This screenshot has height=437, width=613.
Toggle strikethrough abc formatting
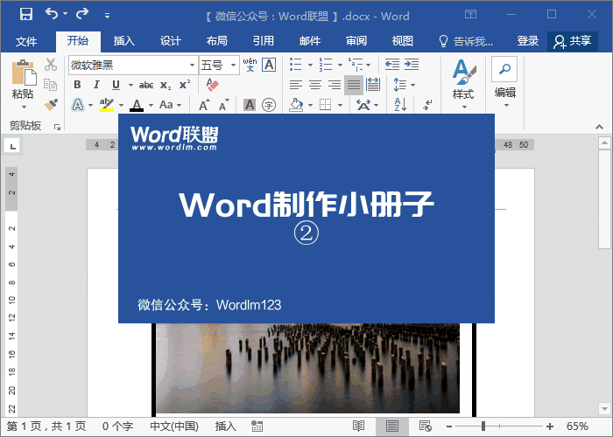146,85
